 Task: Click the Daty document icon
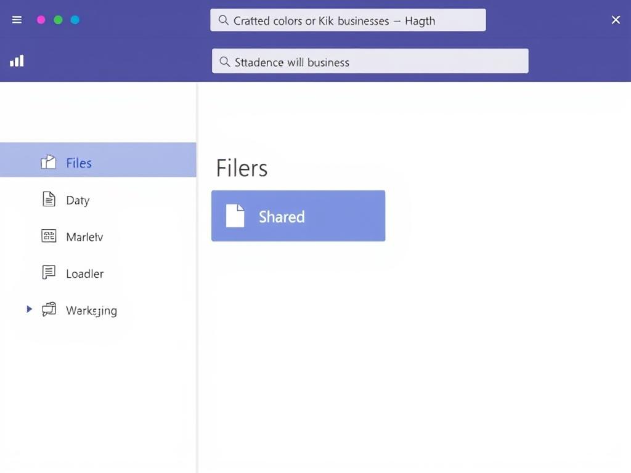[x=49, y=199]
